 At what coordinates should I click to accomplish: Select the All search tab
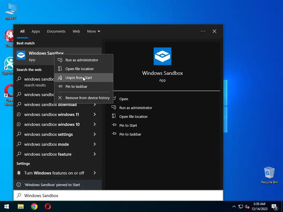[x=22, y=31]
